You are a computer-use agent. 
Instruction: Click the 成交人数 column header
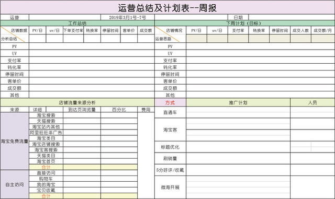point(300,30)
